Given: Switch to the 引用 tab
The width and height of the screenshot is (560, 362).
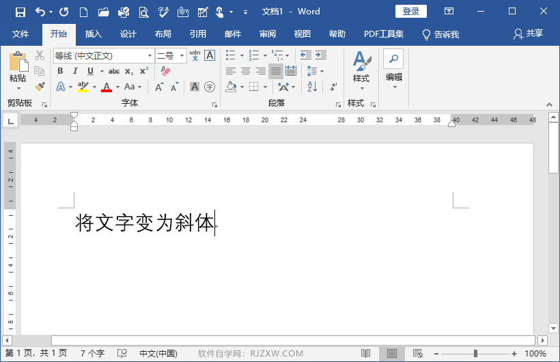Looking at the screenshot, I should (x=198, y=34).
